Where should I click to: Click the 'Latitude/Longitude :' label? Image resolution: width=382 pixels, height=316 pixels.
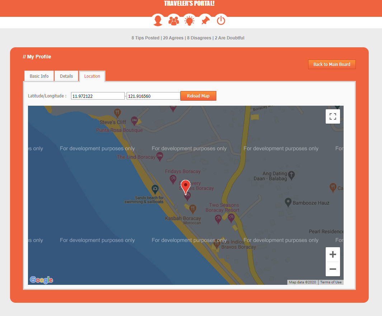[x=47, y=96]
